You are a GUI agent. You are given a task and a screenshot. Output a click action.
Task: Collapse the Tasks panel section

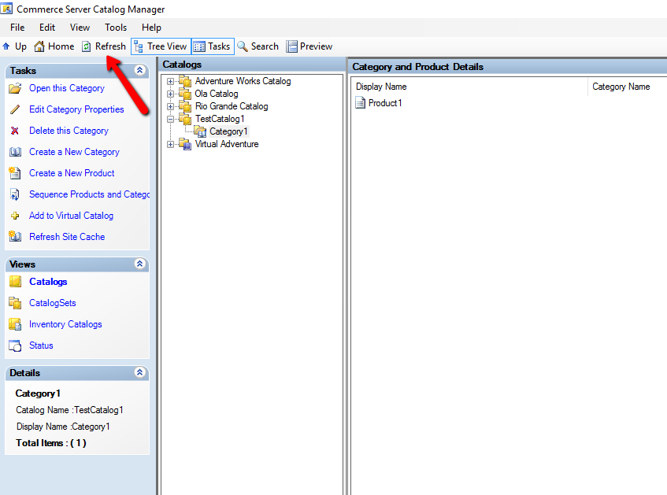139,70
